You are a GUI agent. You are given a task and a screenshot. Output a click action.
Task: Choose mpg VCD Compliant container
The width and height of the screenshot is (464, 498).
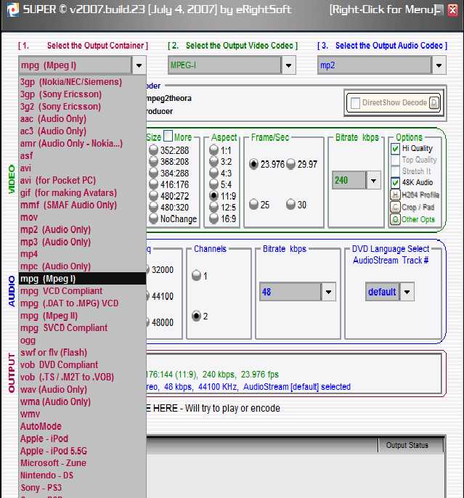tap(82, 291)
